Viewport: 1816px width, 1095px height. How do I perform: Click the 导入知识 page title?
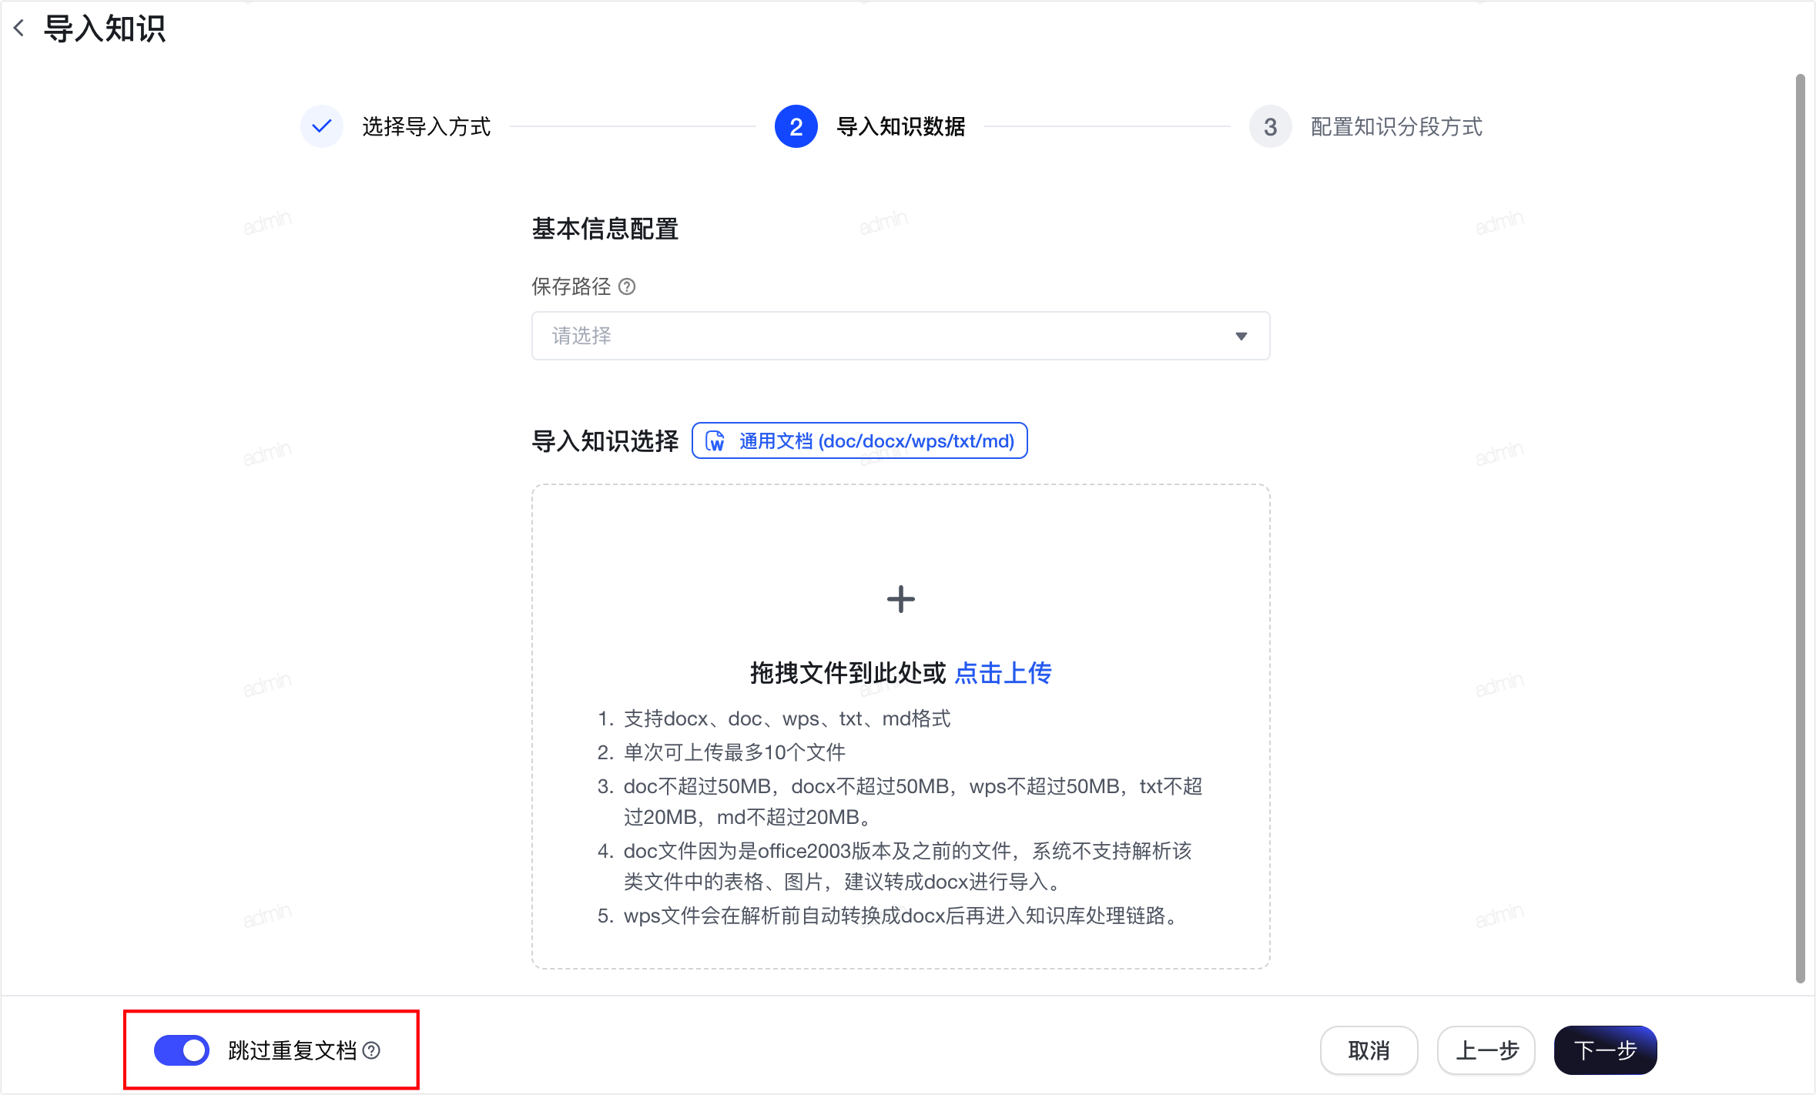(105, 28)
